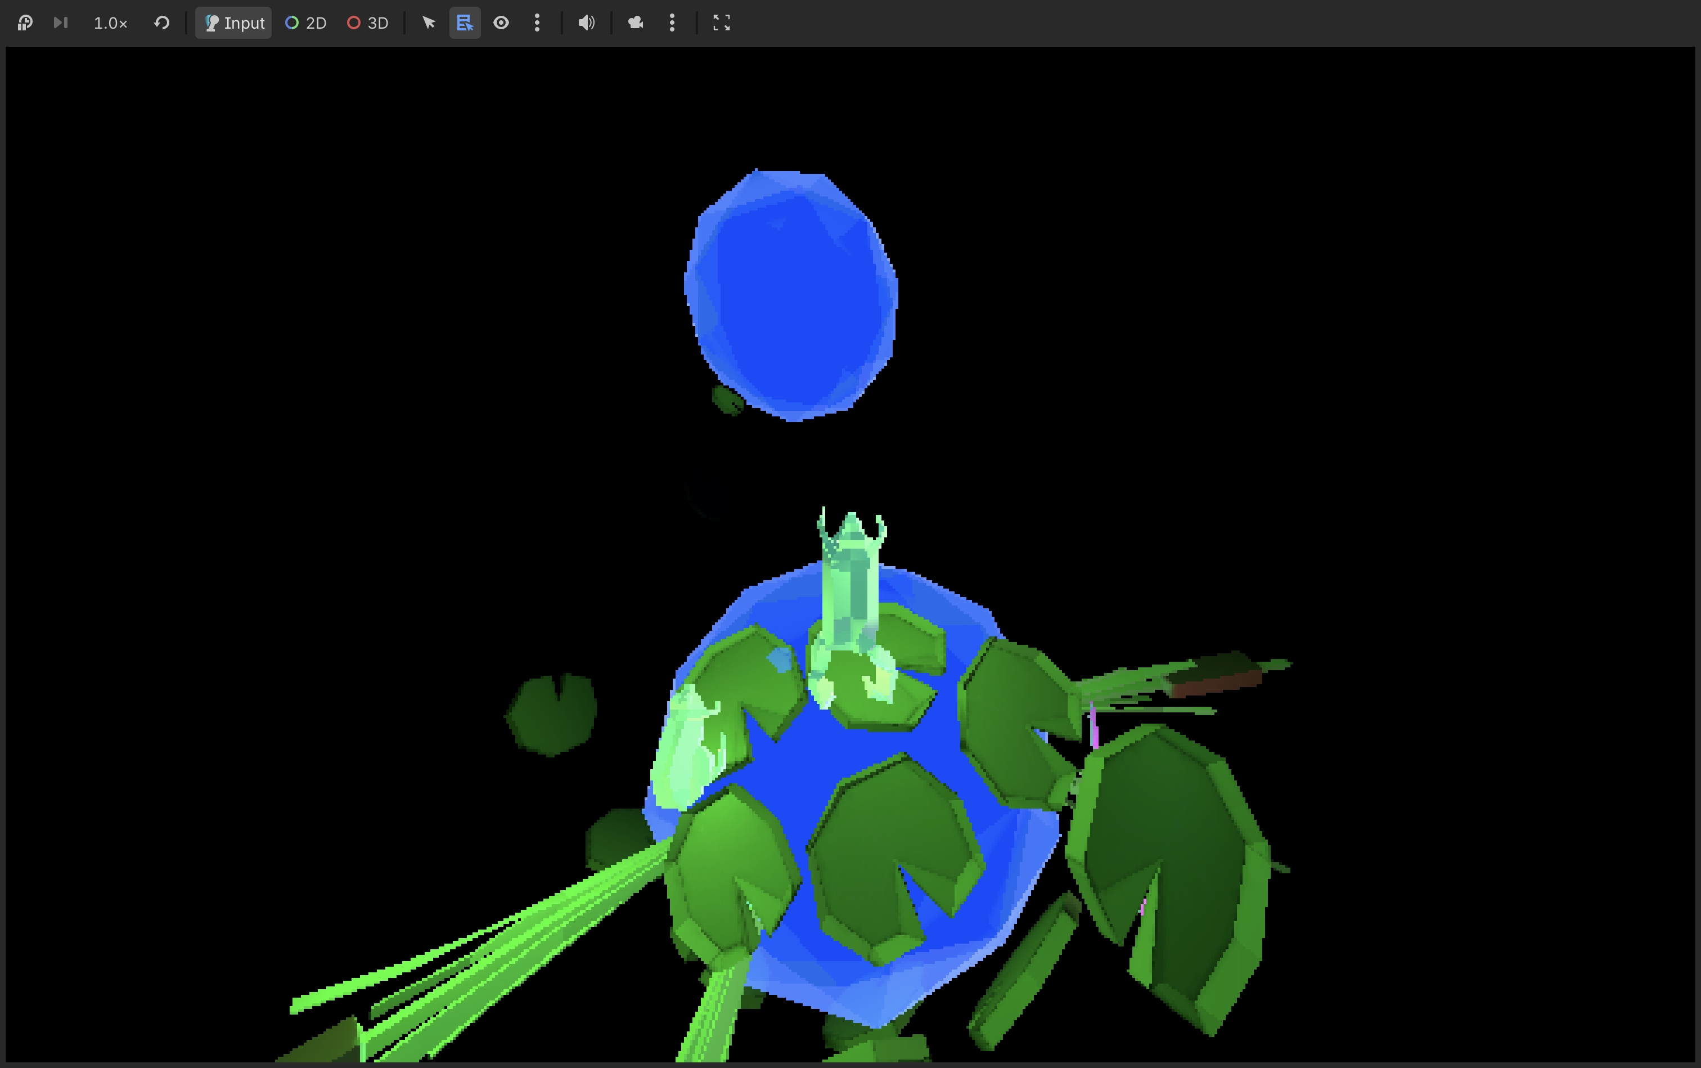Mute game audio with the speaker icon

586,23
